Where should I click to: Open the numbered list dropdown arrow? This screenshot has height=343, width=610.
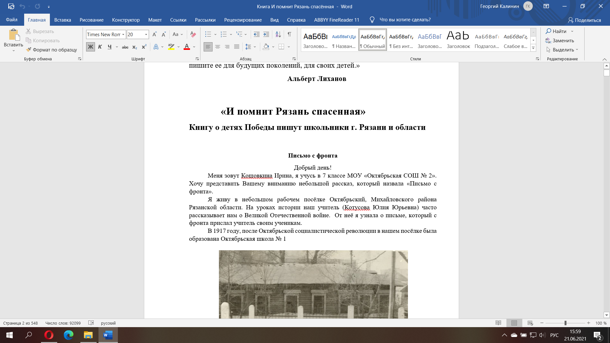[x=231, y=34]
